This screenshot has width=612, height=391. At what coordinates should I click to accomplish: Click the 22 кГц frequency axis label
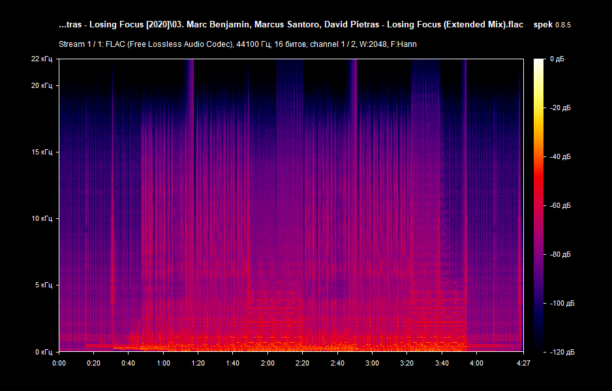click(x=43, y=57)
